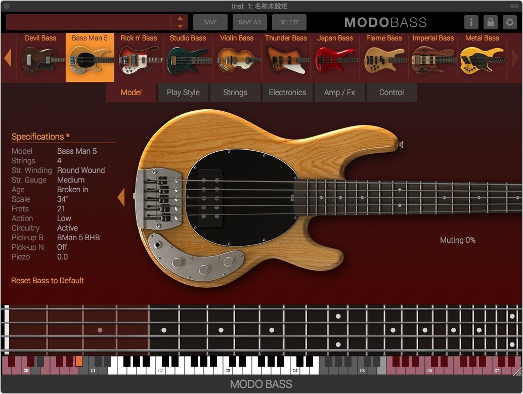Screen dimensions: 523x394
Task: Choose the Rick n' Bass model
Action: pyautogui.click(x=139, y=57)
